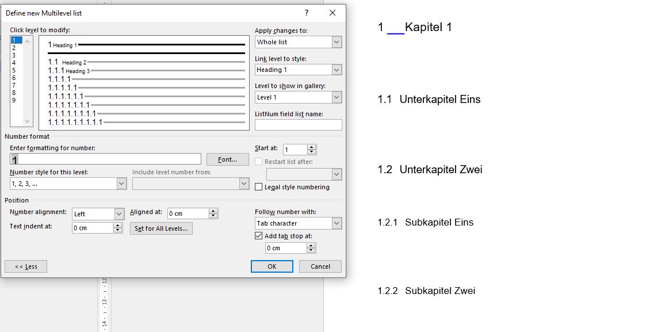Open the Font settings button
This screenshot has height=332, width=665.
[x=227, y=159]
